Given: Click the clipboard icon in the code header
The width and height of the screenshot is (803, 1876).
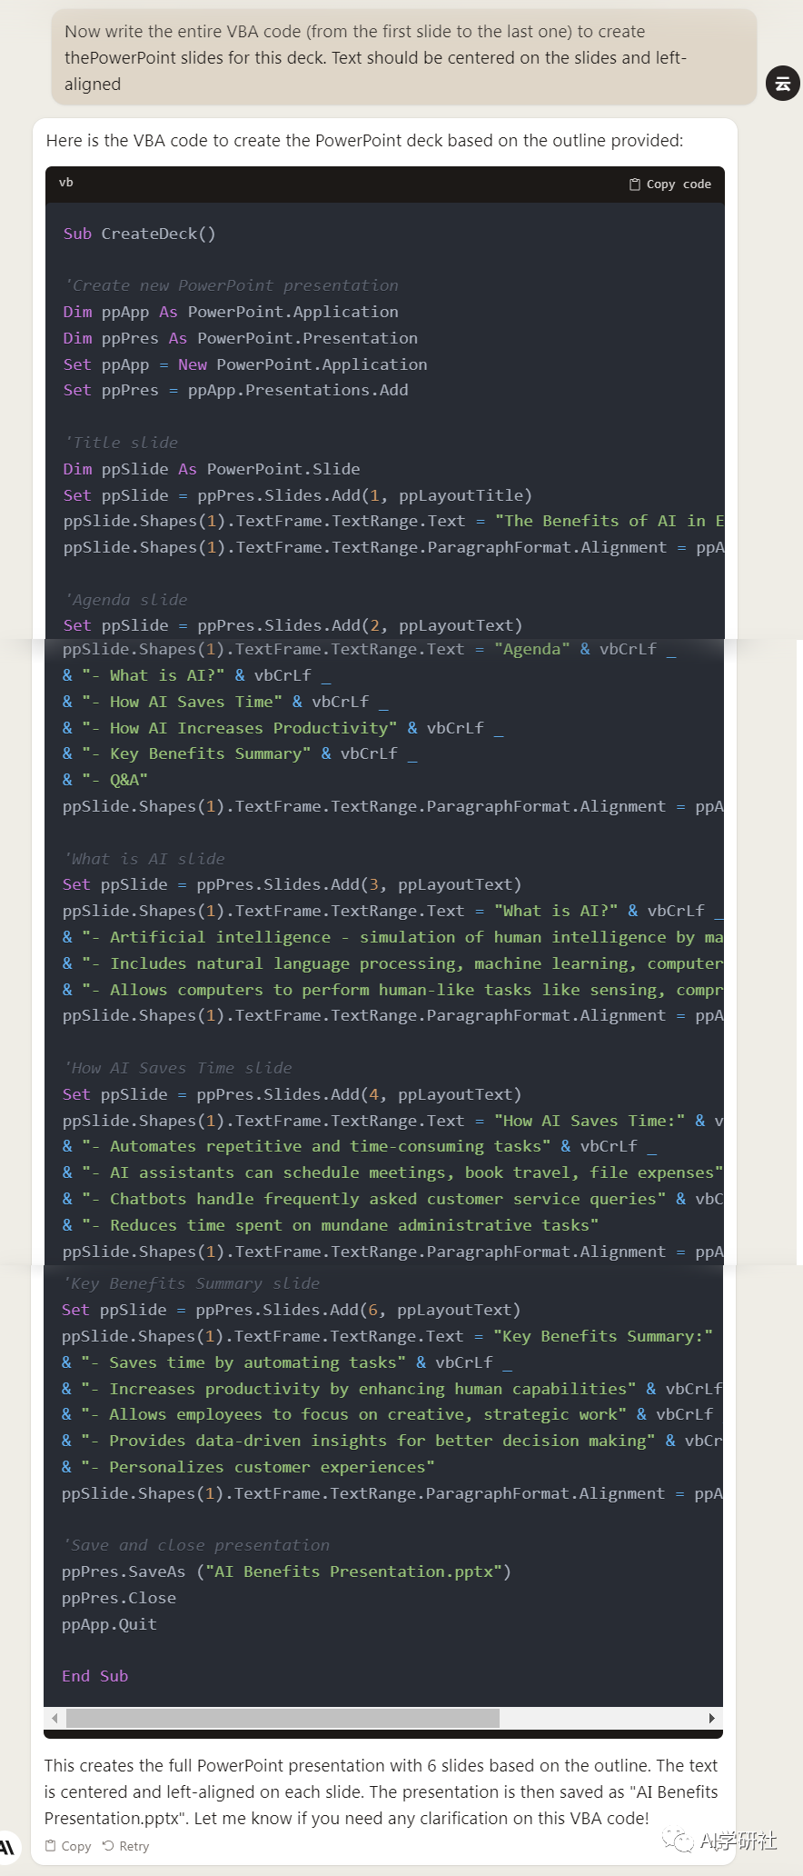Looking at the screenshot, I should [x=635, y=185].
